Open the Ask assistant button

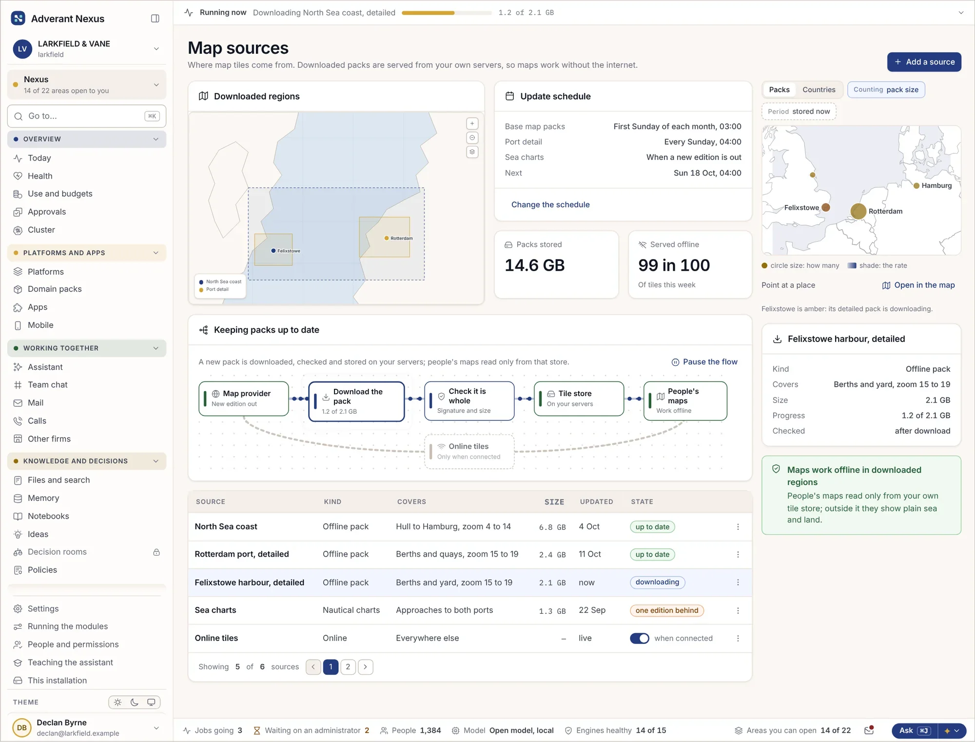tap(915, 731)
